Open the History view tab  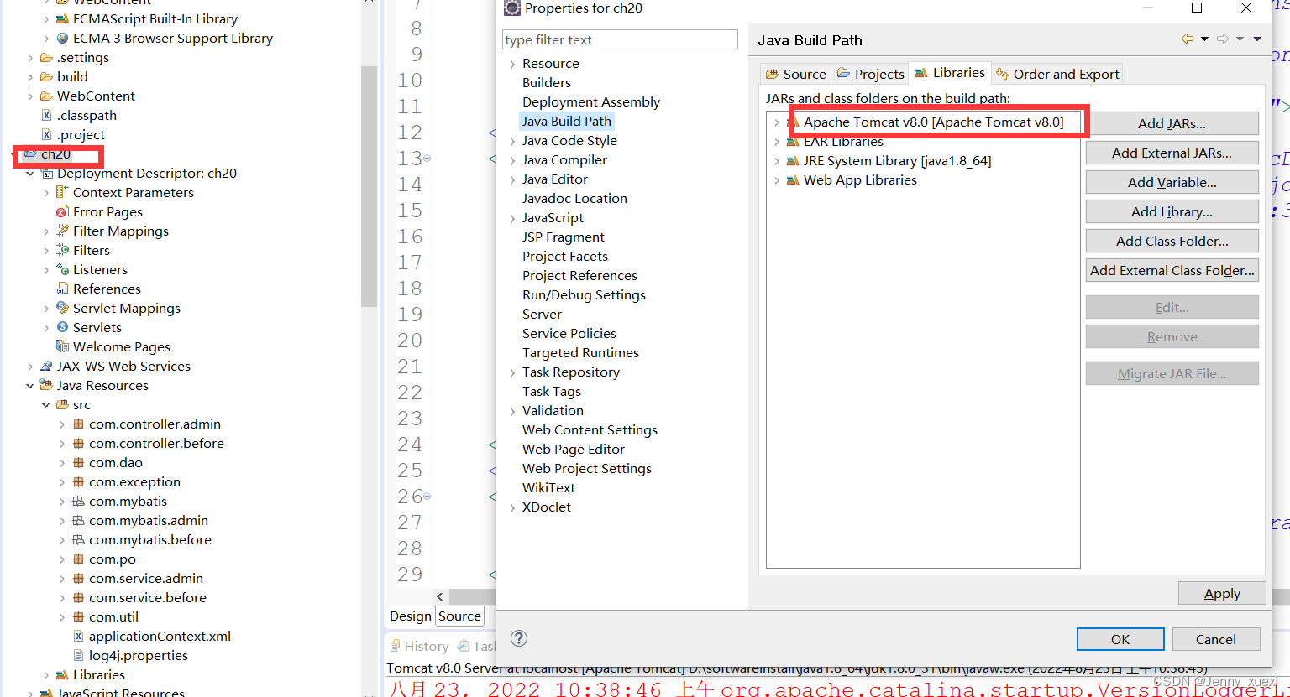[419, 647]
